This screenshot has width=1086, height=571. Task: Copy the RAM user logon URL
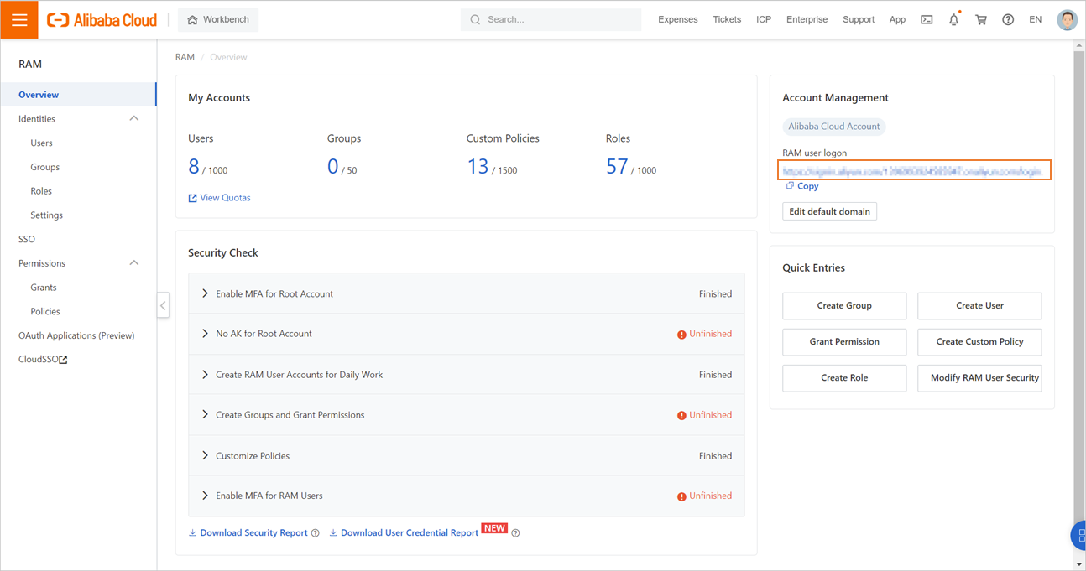pos(802,186)
